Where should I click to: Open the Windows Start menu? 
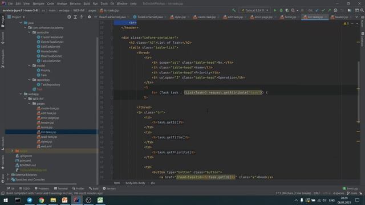pos(6,200)
